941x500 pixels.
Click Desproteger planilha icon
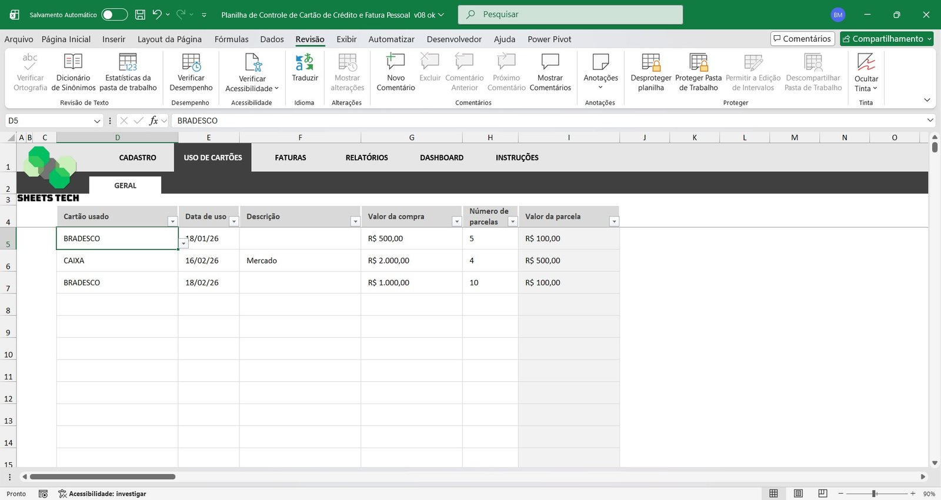[x=650, y=62]
